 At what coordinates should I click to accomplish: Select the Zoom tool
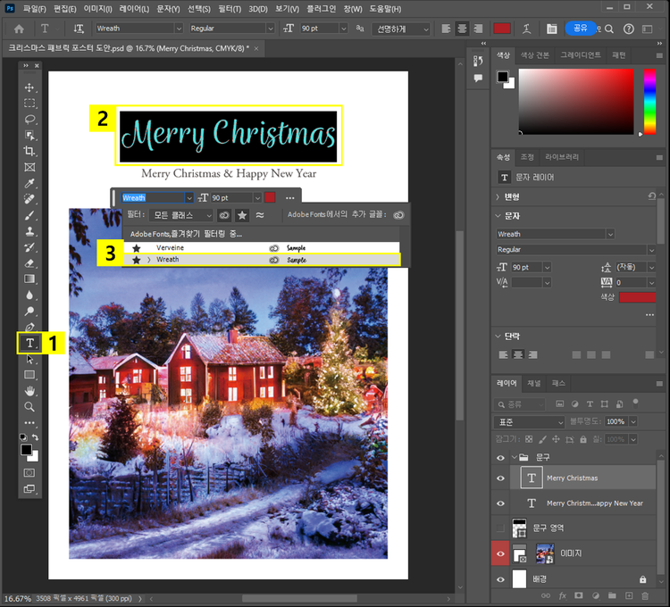click(x=29, y=407)
